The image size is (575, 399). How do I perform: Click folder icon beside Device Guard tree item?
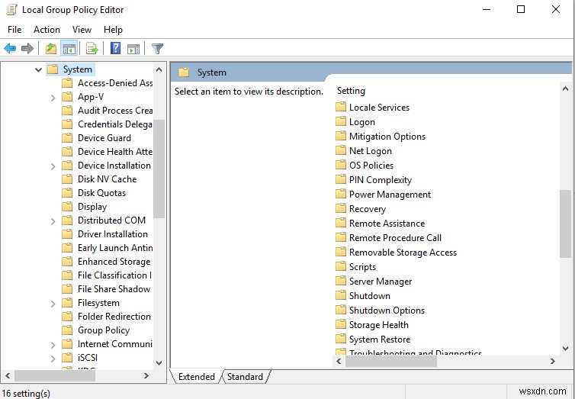[x=67, y=138]
